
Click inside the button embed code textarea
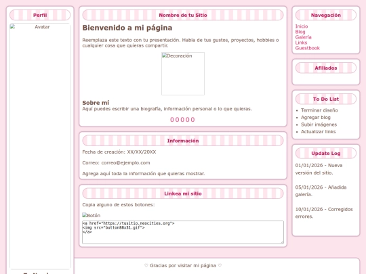click(x=183, y=232)
